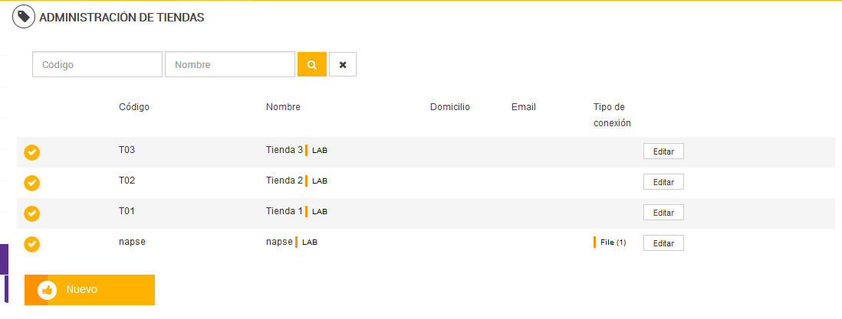842x319 pixels.
Task: Create a new store with Nuevo
Action: 90,290
